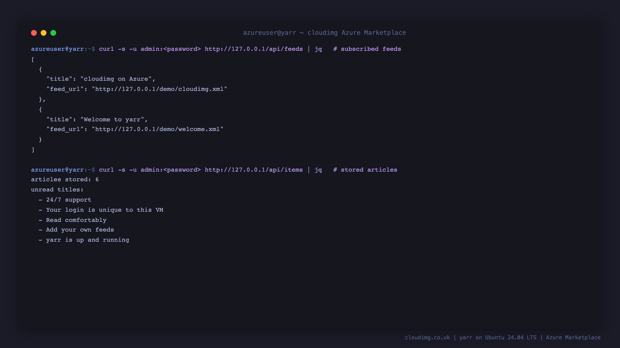Click the "yarr is up and running" entry
The image size is (620, 348).
(x=84, y=240)
